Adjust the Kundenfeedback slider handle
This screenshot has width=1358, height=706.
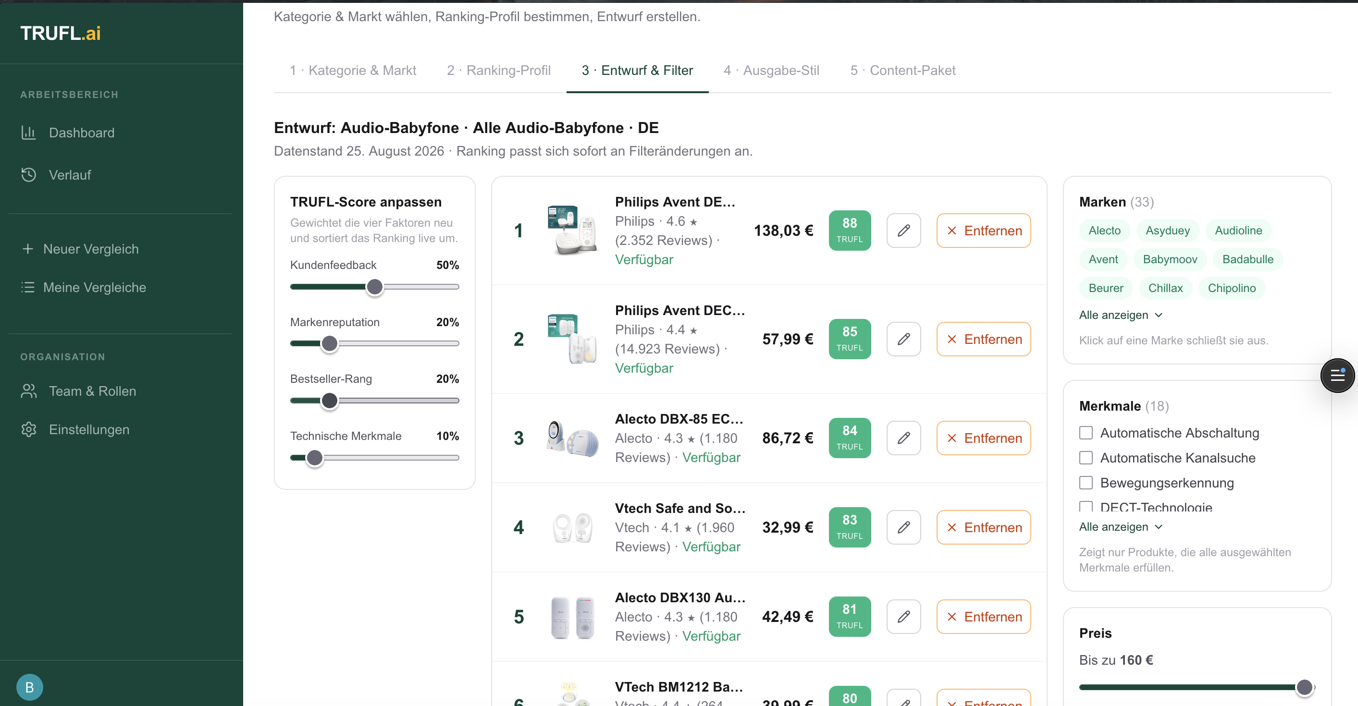[375, 287]
